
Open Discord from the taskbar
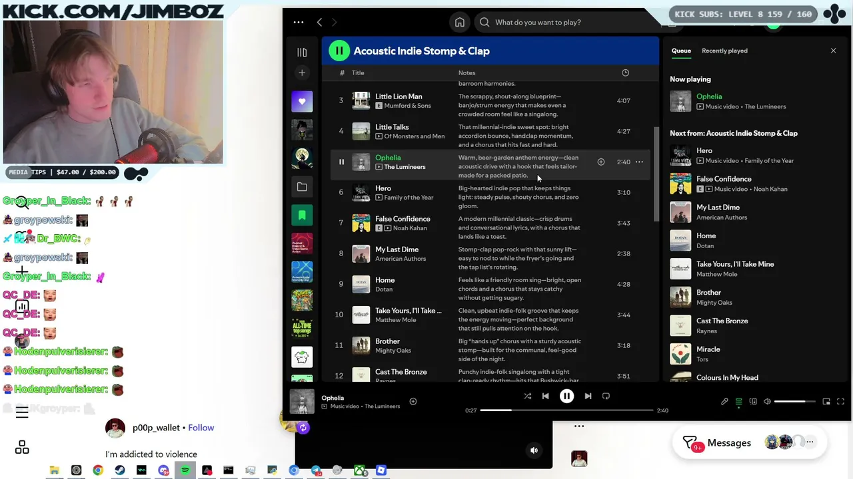click(x=163, y=470)
